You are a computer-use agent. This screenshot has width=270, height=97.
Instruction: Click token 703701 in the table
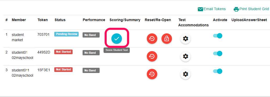(44, 34)
